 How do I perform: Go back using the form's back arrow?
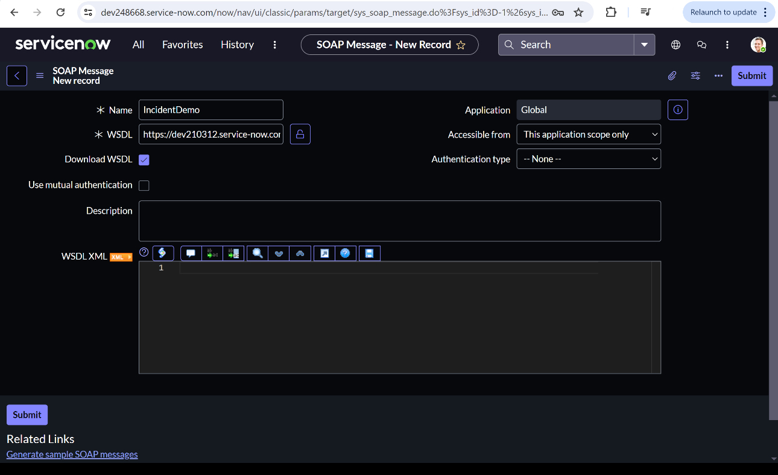[17, 75]
